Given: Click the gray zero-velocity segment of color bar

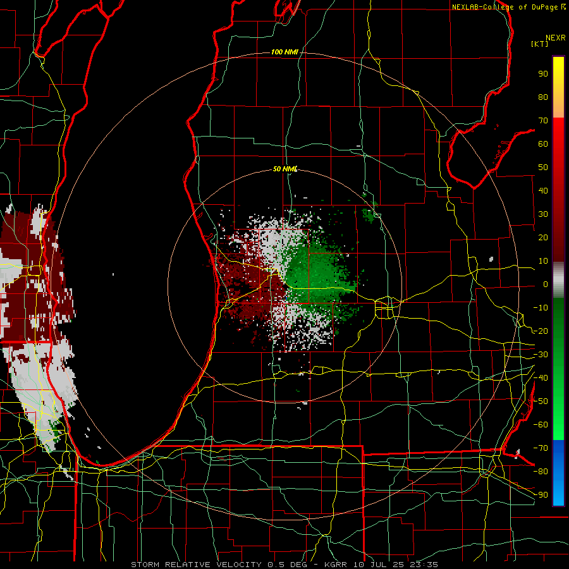Looking at the screenshot, I should coord(558,280).
